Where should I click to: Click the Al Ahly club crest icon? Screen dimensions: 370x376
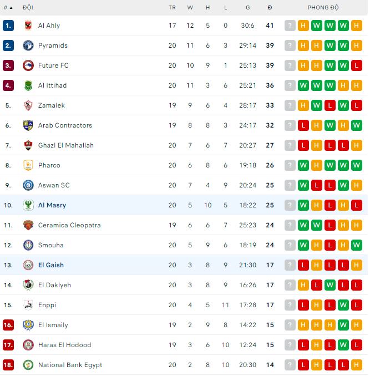point(28,26)
